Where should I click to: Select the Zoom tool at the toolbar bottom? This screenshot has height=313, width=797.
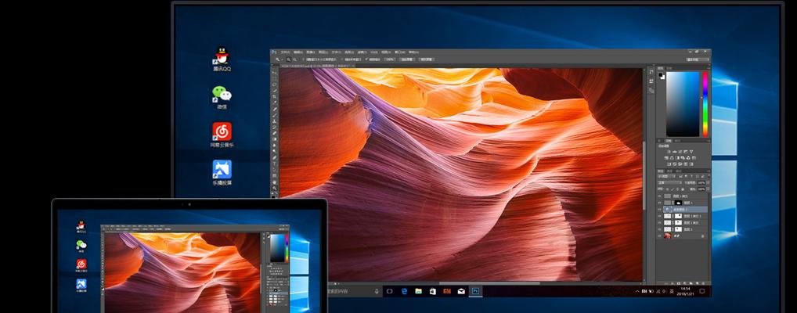pos(275,188)
